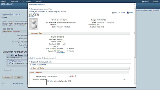This screenshot has height=90, width=160.
Task: Click in the Manager Comments text box
Action: click(85, 82)
